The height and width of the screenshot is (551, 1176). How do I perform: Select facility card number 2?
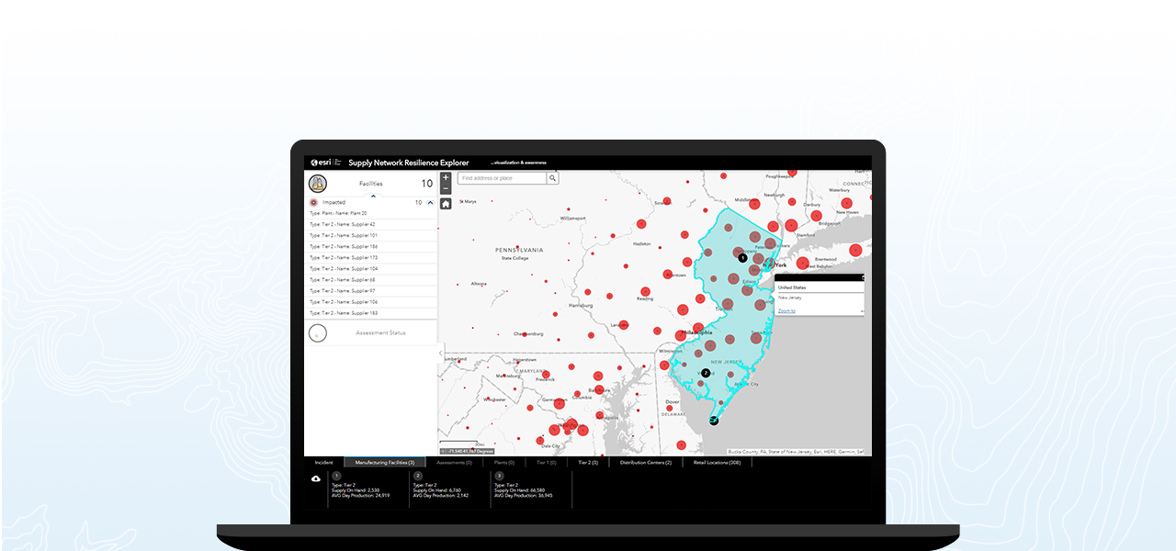(449, 487)
